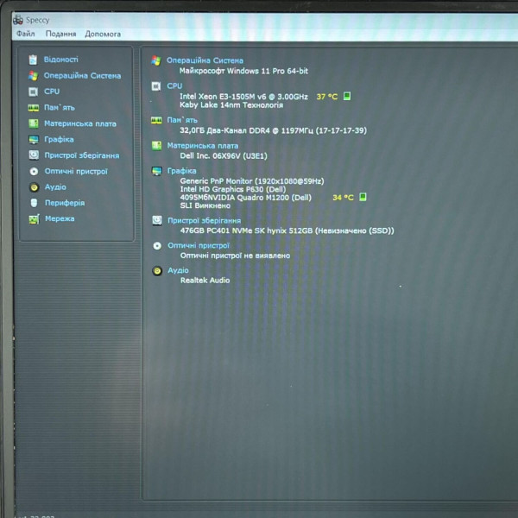
Task: Select the Материнська плата sidebar icon
Action: point(34,123)
